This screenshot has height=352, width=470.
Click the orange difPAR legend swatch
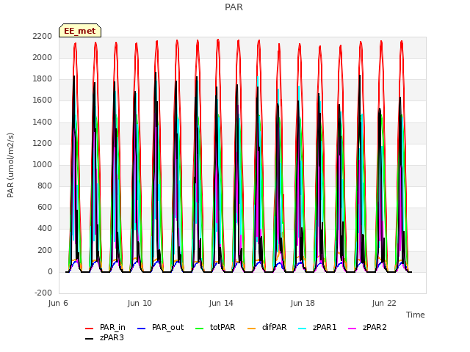click(251, 329)
